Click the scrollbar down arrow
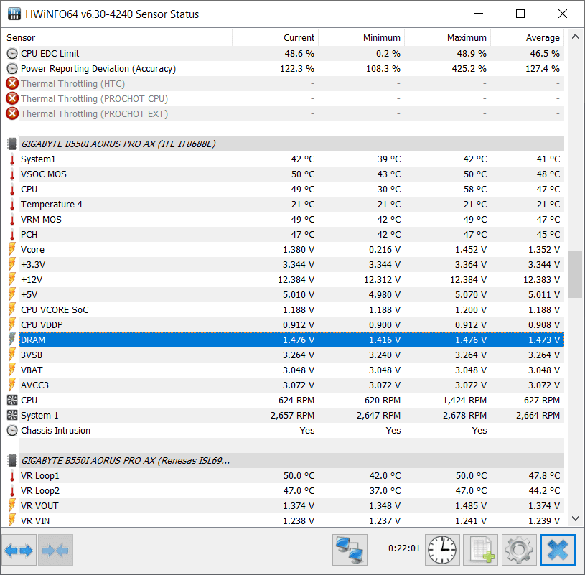The image size is (585, 575). tap(575, 518)
